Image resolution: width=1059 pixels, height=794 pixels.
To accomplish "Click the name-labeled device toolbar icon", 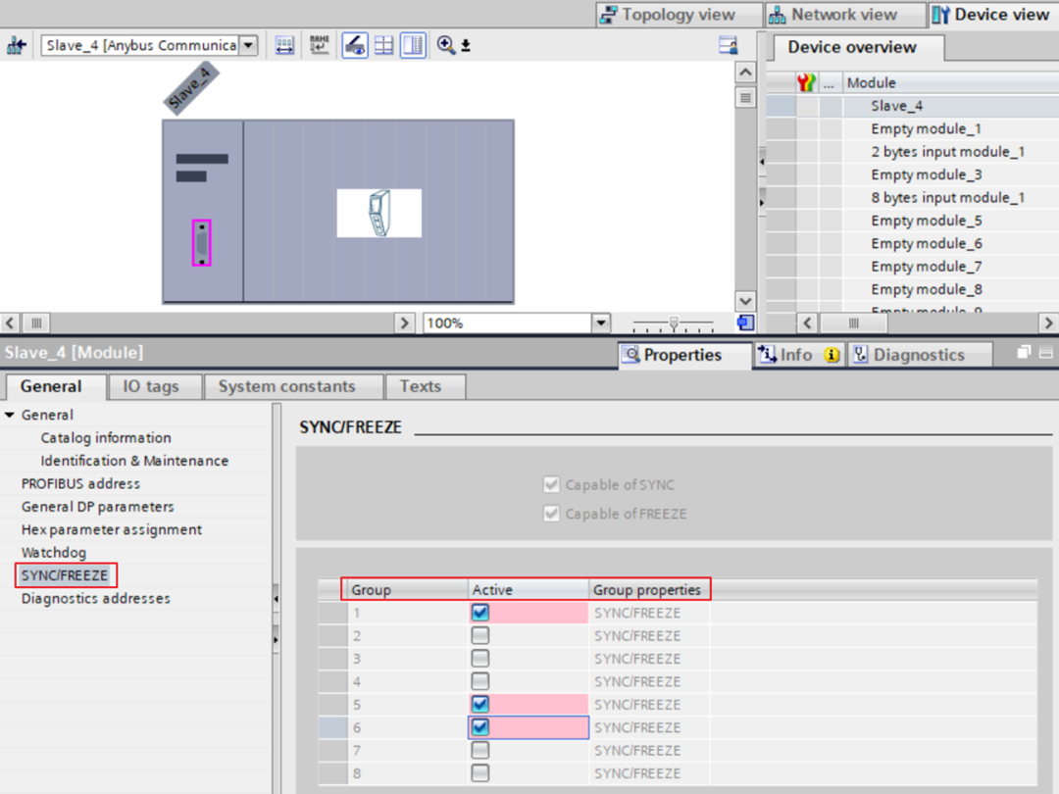I will point(319,45).
